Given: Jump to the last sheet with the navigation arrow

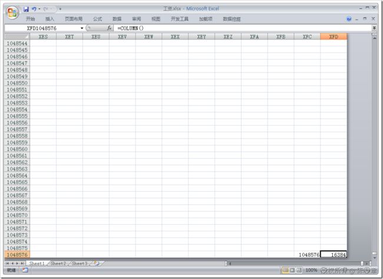Looking at the screenshot, I should (22, 264).
